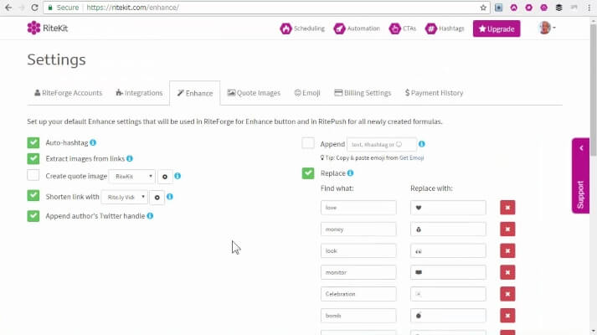Click replace-with field for 'money'
This screenshot has height=335, width=597.
point(448,229)
